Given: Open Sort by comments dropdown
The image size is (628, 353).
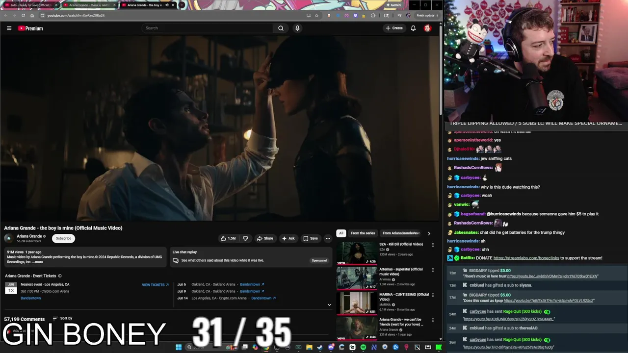Looking at the screenshot, I should (62, 319).
